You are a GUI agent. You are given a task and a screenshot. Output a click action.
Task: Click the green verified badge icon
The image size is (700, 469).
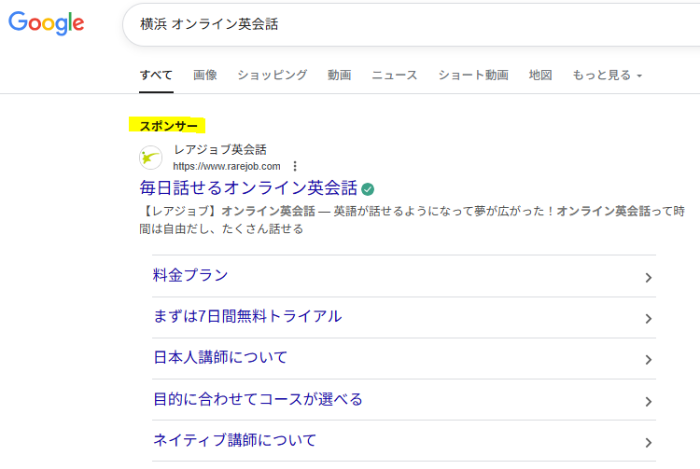click(368, 189)
